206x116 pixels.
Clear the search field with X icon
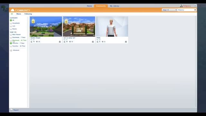(195, 10)
